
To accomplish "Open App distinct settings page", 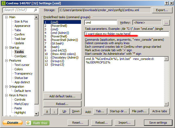I will 22,82.
